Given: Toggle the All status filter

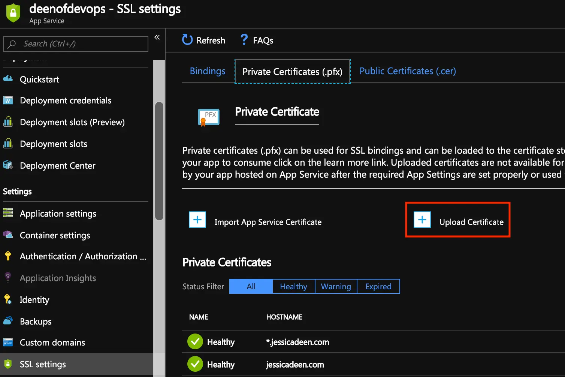Looking at the screenshot, I should click(250, 286).
